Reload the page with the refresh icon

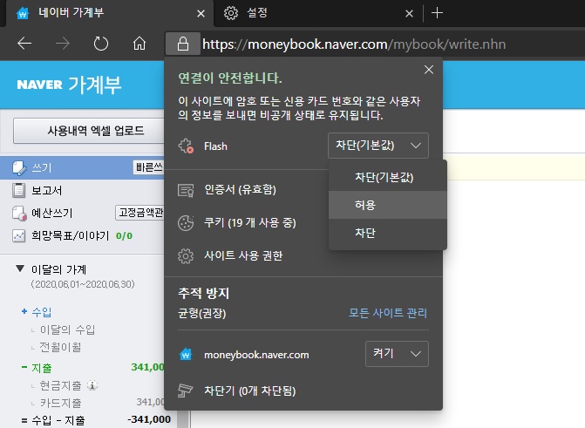pyautogui.click(x=101, y=44)
